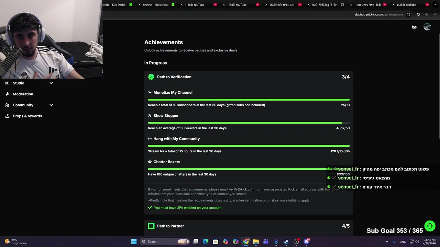Go forward with the browser forward arrow
The height and width of the screenshot is (247, 440).
435,14
